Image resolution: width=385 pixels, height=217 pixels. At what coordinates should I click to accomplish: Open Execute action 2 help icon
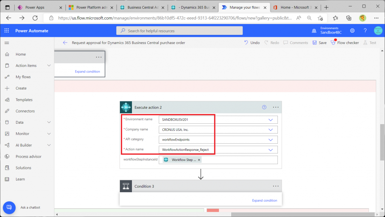[x=264, y=107]
